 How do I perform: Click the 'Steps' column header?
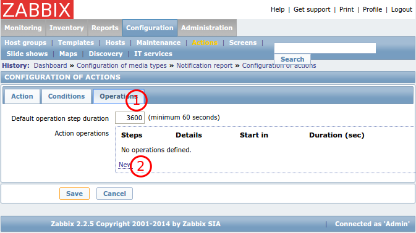[x=132, y=135]
